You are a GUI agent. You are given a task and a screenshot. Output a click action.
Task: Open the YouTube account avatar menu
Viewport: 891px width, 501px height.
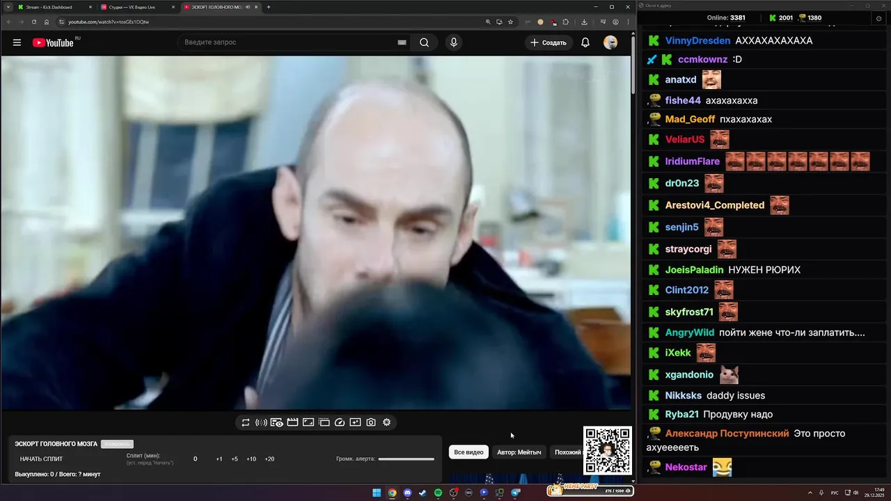pos(610,42)
